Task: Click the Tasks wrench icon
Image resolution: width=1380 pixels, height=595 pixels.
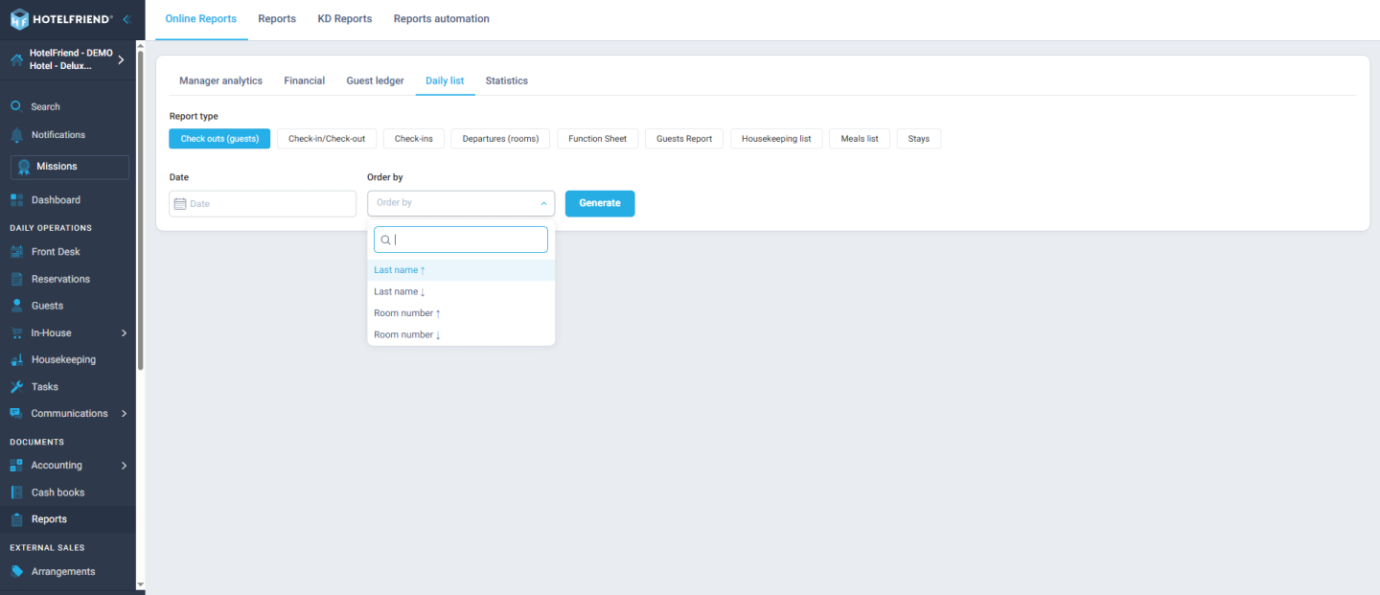Action: (16, 387)
